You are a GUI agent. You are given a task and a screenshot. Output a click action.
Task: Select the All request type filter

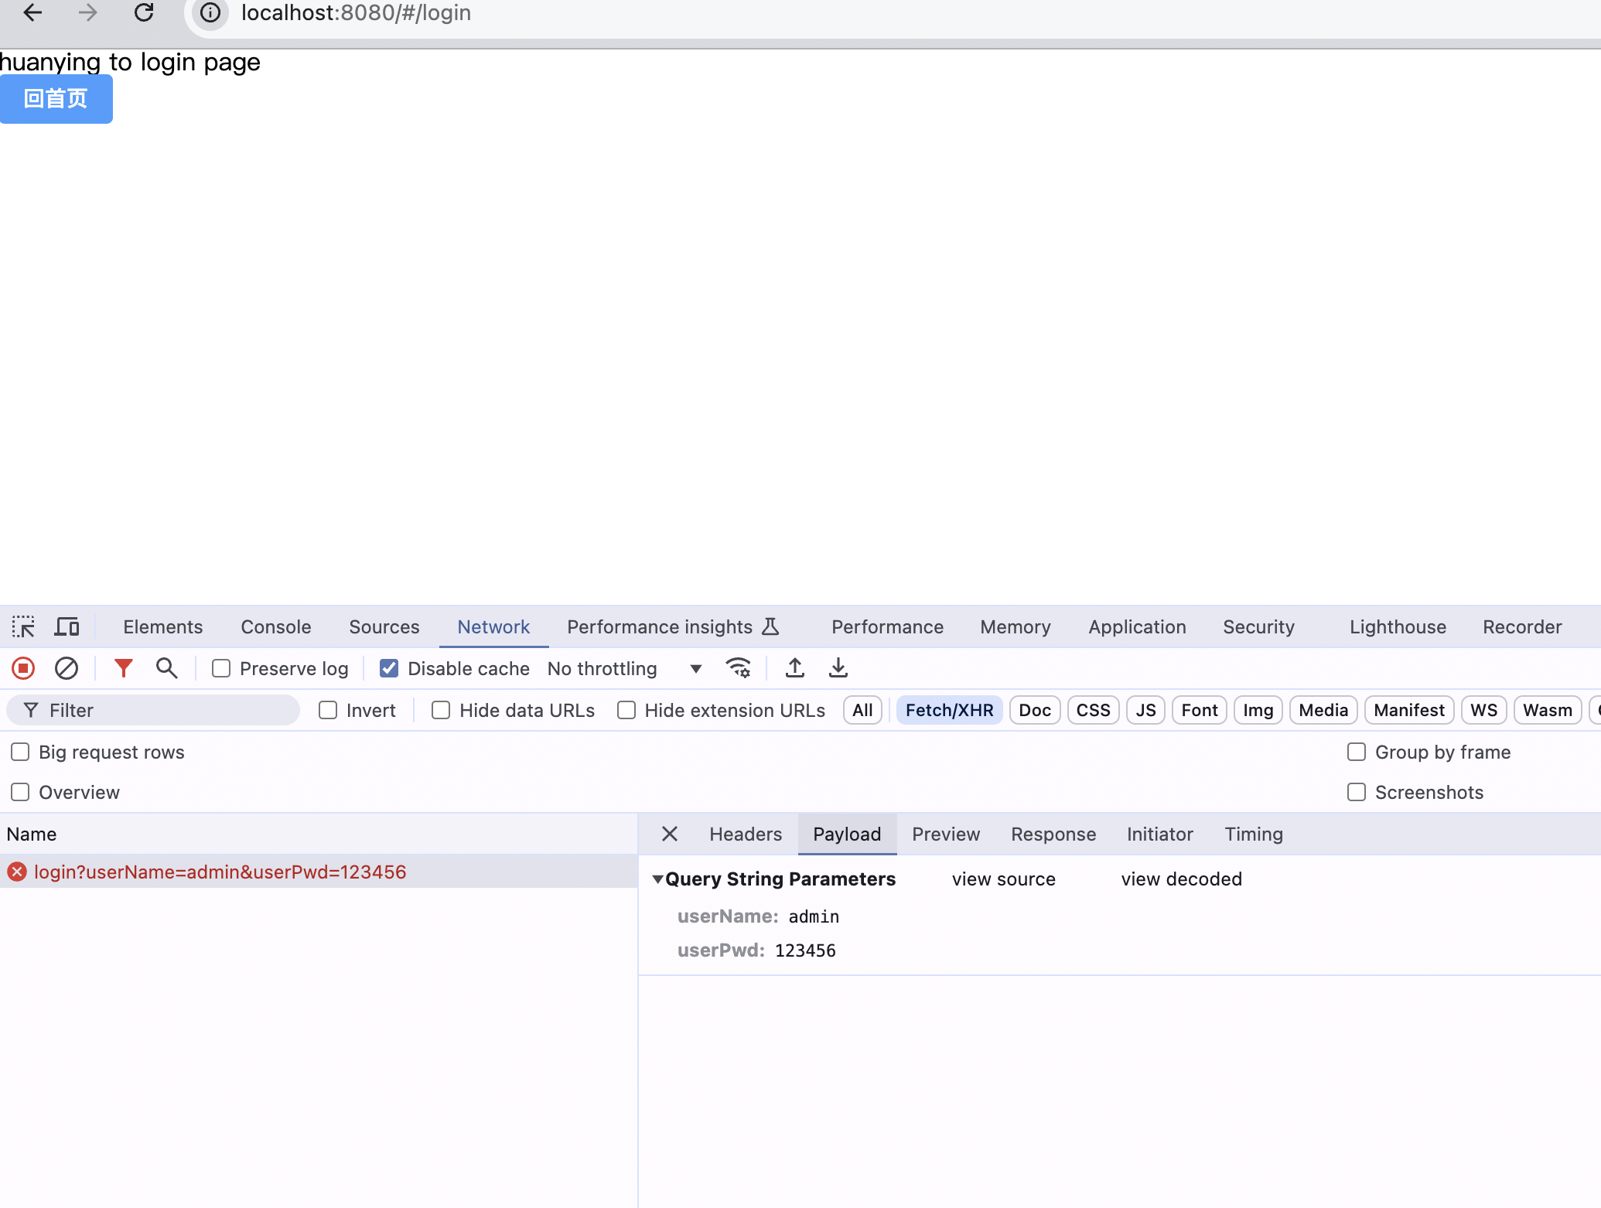click(x=862, y=710)
